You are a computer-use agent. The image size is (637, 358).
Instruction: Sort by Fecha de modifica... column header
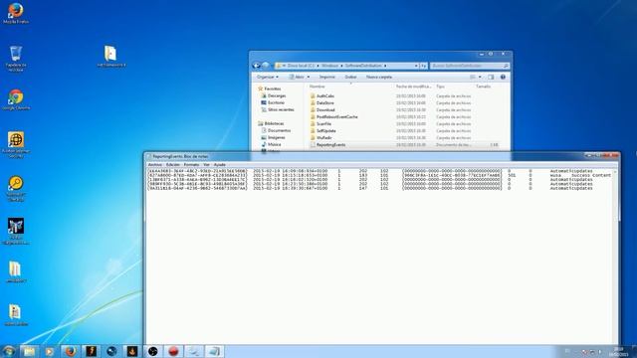(x=414, y=87)
